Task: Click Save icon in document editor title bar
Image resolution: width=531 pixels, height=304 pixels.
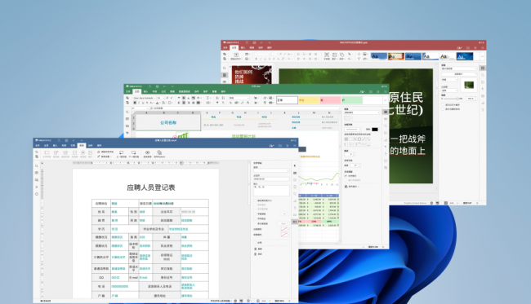Action: pyautogui.click(x=59, y=140)
